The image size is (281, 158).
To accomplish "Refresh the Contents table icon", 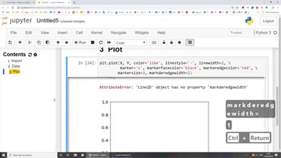I will point(30,54).
